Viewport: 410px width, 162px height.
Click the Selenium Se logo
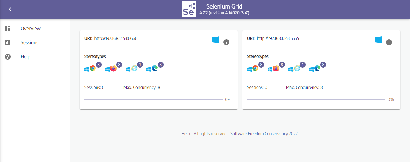[x=189, y=9]
